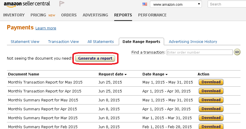Screen dimensions: 246x129
Task: Switch to the Transaction View tab
Action: [63, 42]
